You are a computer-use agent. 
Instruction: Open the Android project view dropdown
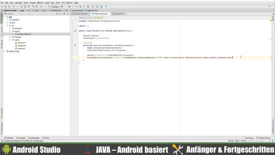point(17,14)
